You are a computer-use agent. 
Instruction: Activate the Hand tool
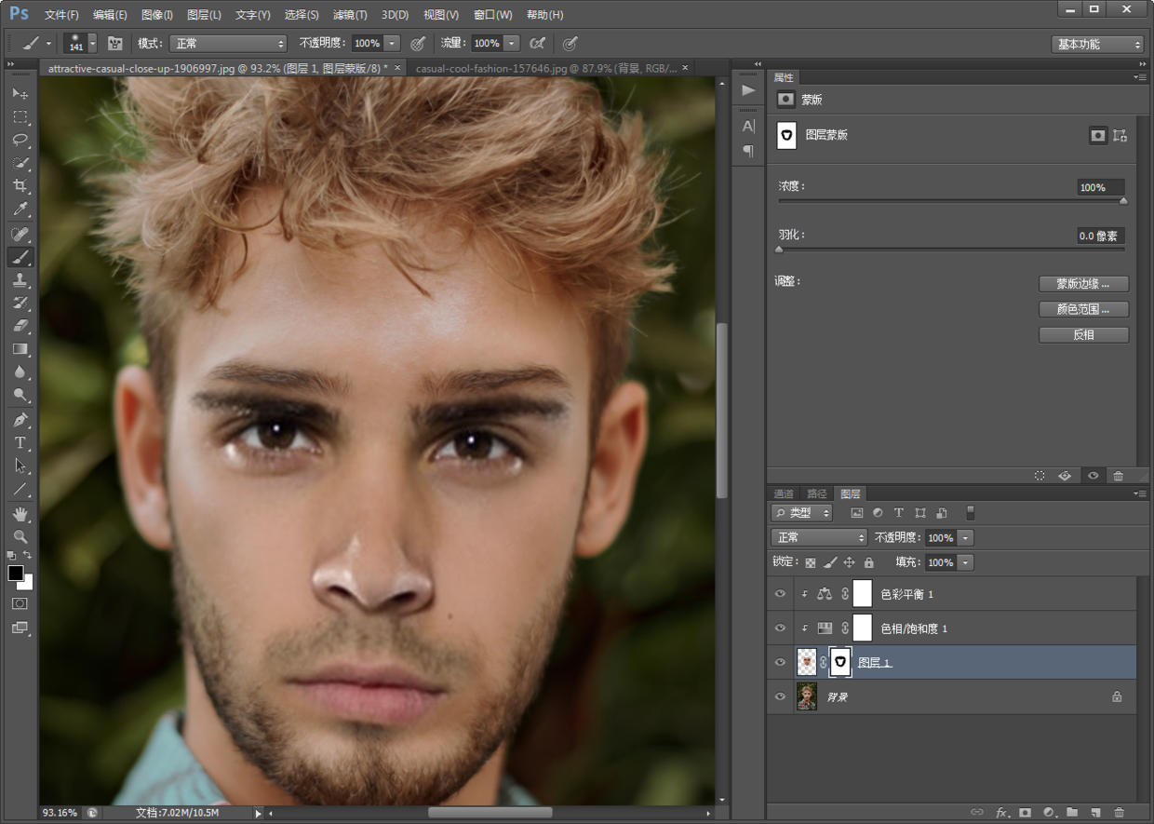[x=20, y=514]
